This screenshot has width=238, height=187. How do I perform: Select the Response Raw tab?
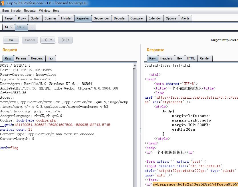152,58
